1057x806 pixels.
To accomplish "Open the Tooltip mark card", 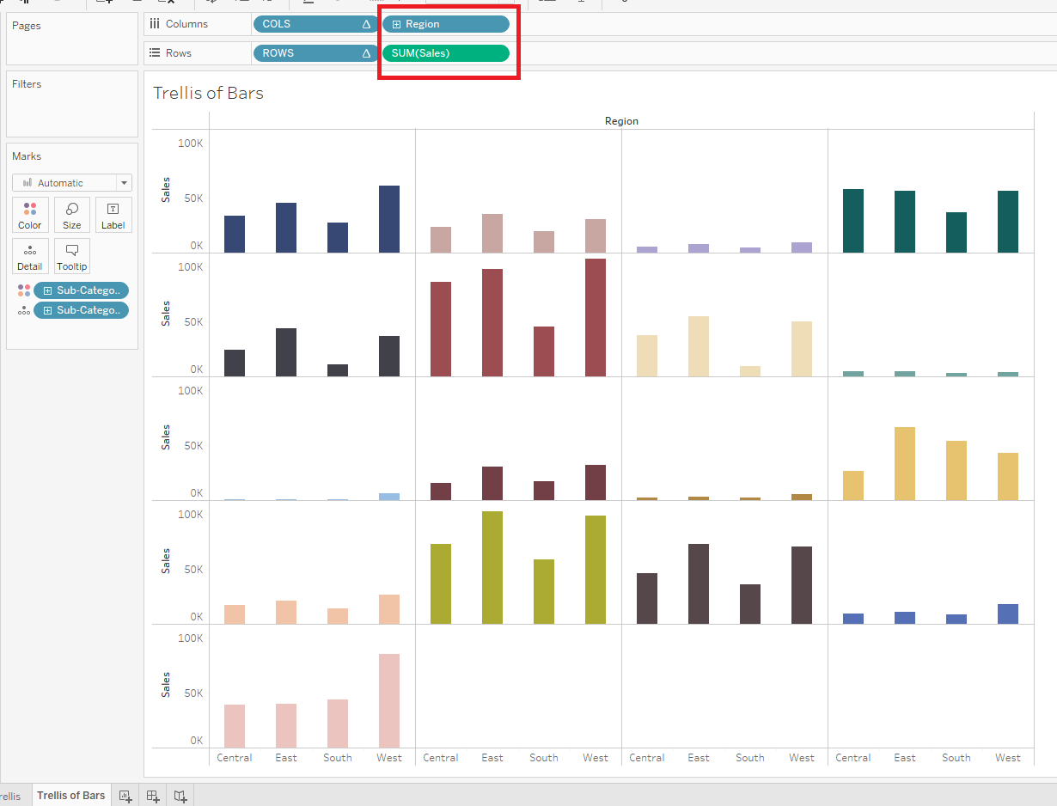I will [72, 256].
